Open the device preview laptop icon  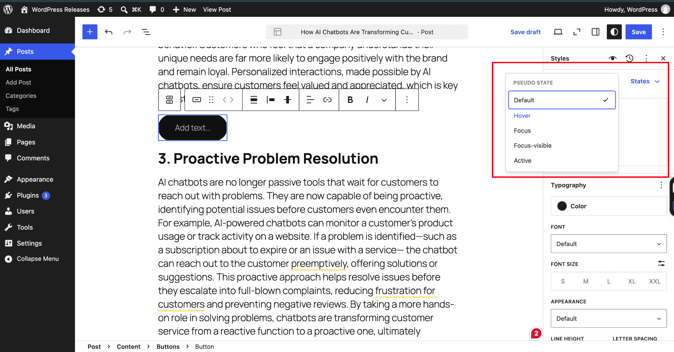tap(558, 32)
